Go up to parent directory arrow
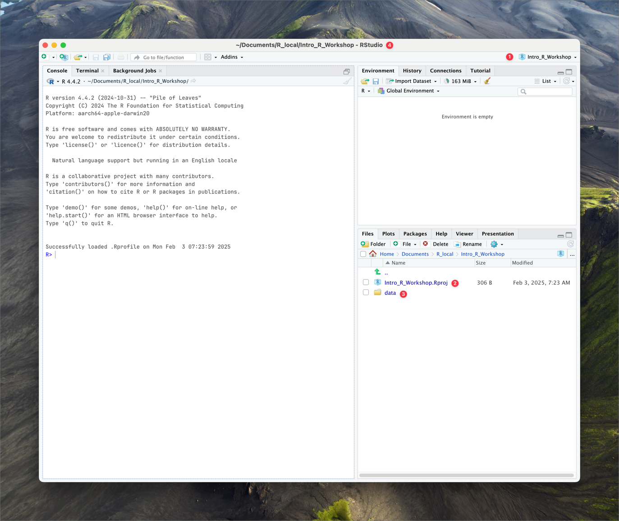The height and width of the screenshot is (521, 619). [378, 272]
